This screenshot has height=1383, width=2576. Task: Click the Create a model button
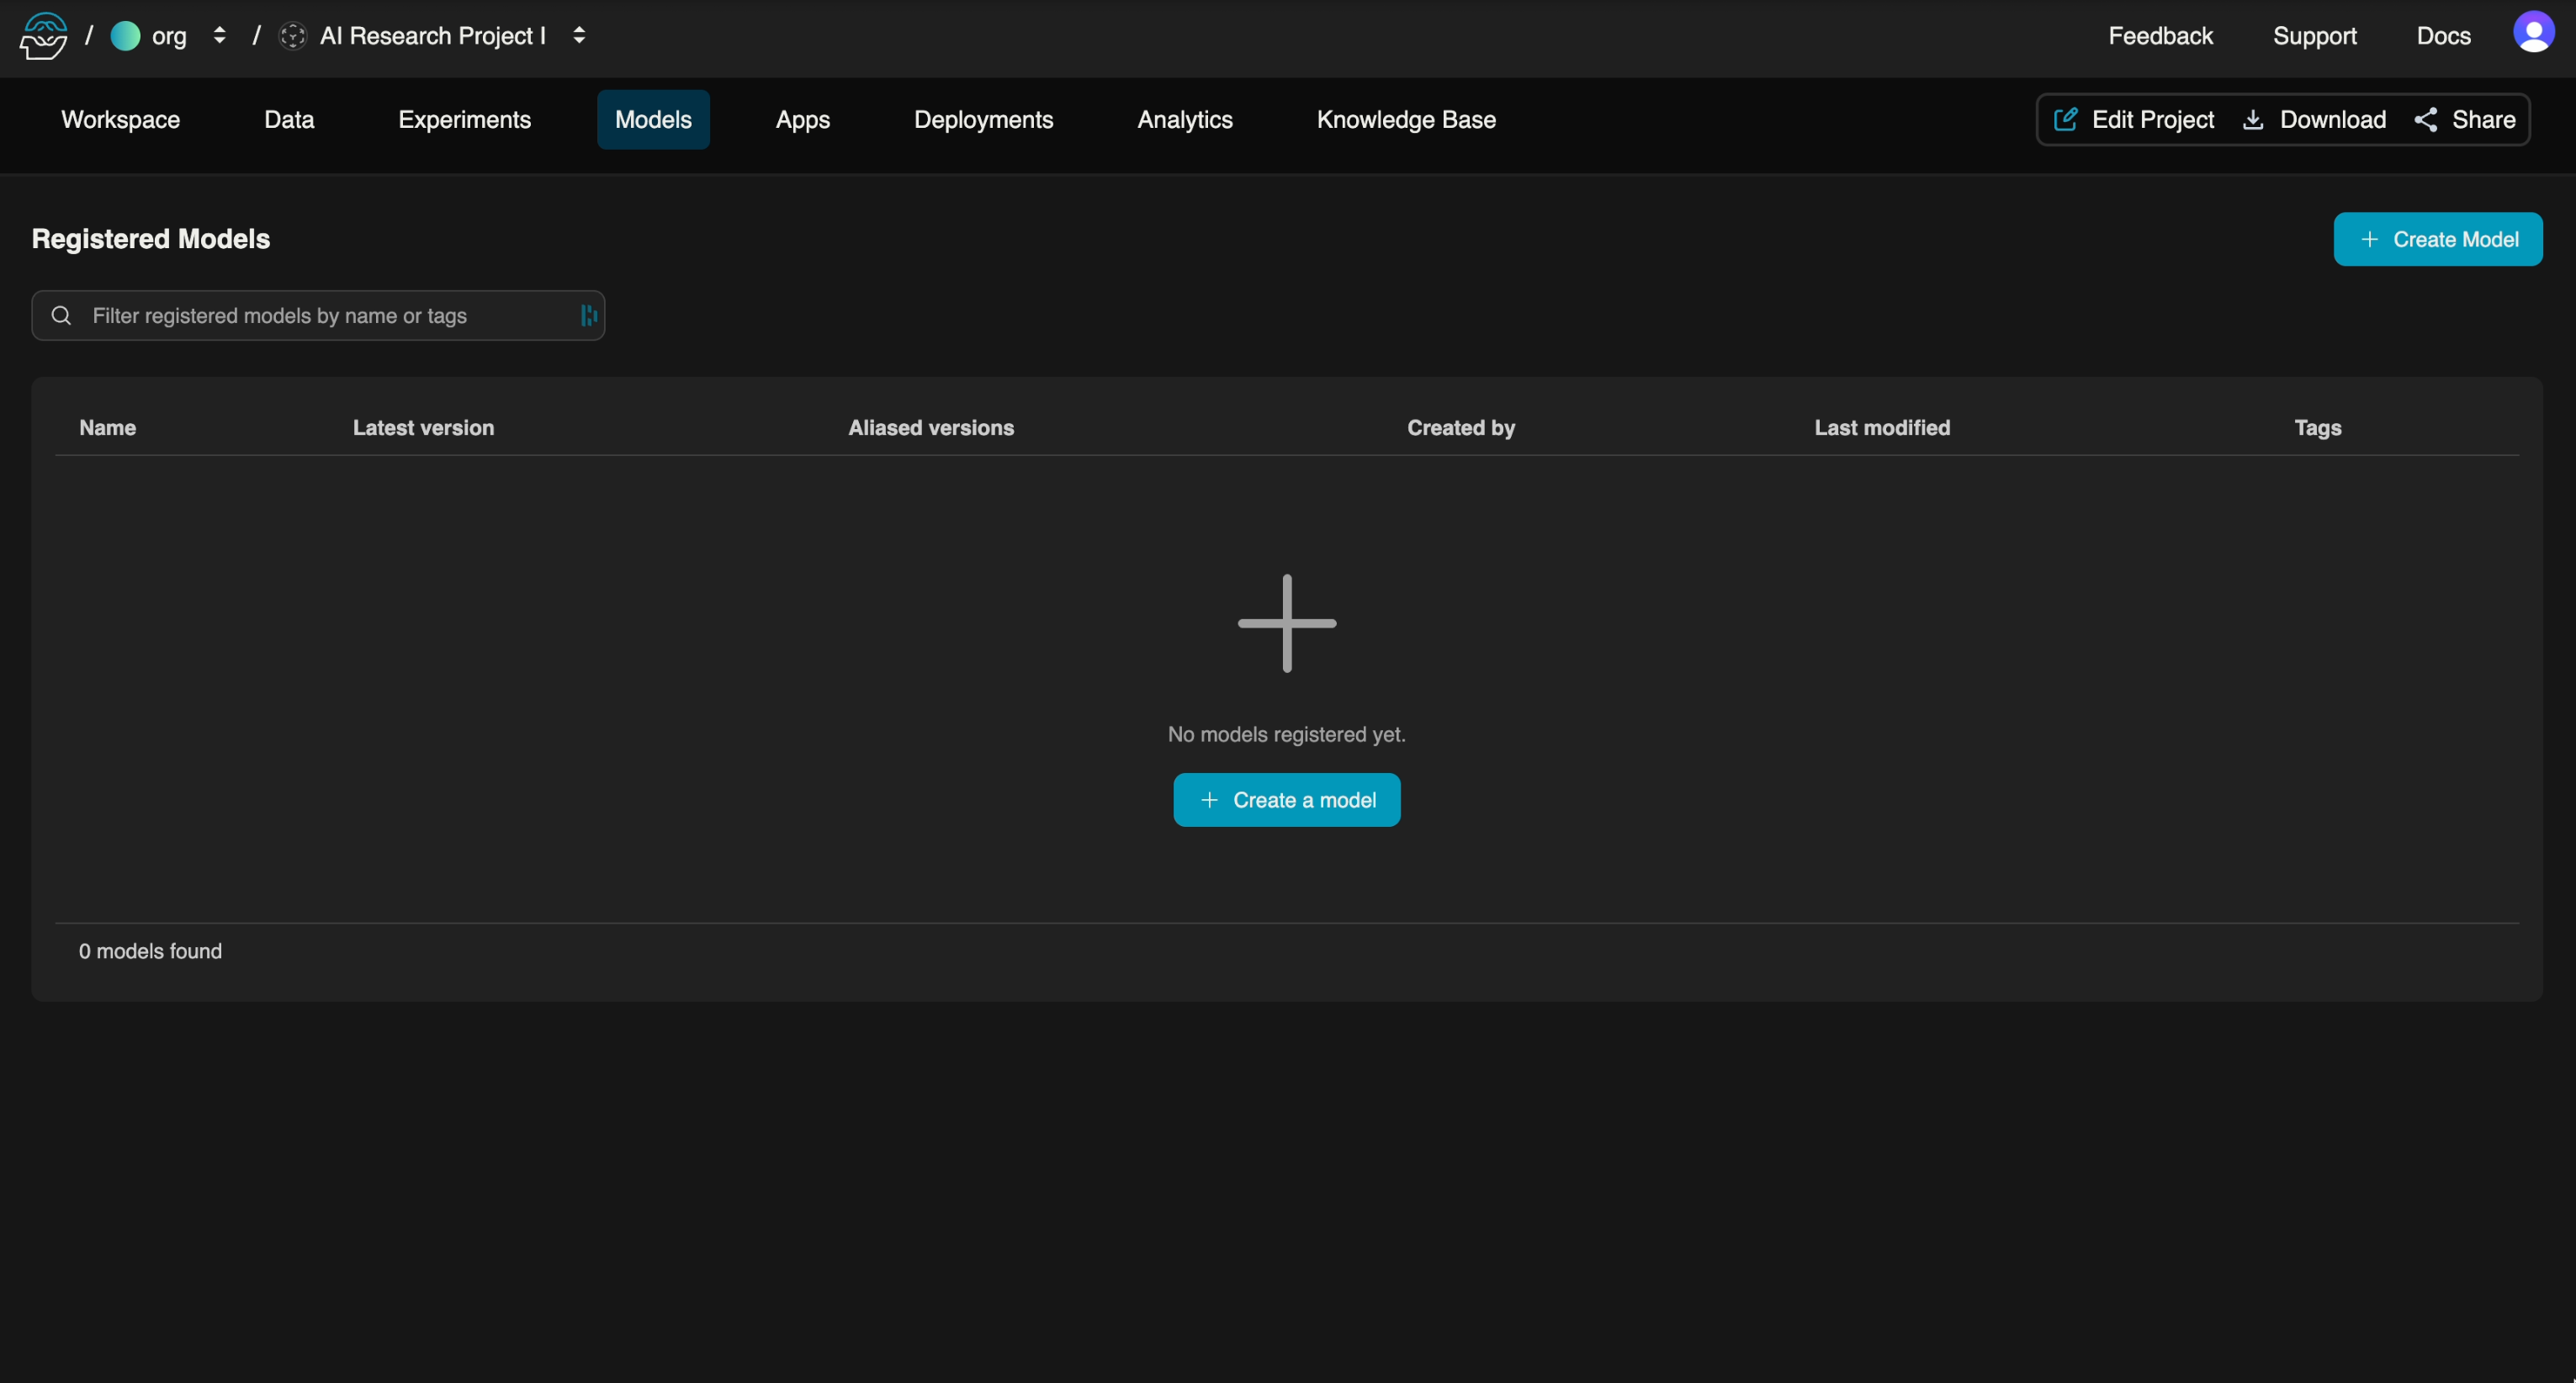(1286, 800)
